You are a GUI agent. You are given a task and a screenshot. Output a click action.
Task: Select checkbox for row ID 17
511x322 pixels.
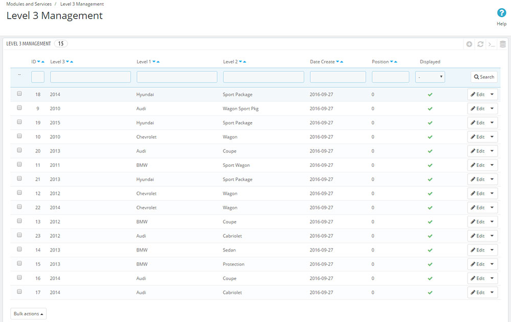tap(19, 291)
